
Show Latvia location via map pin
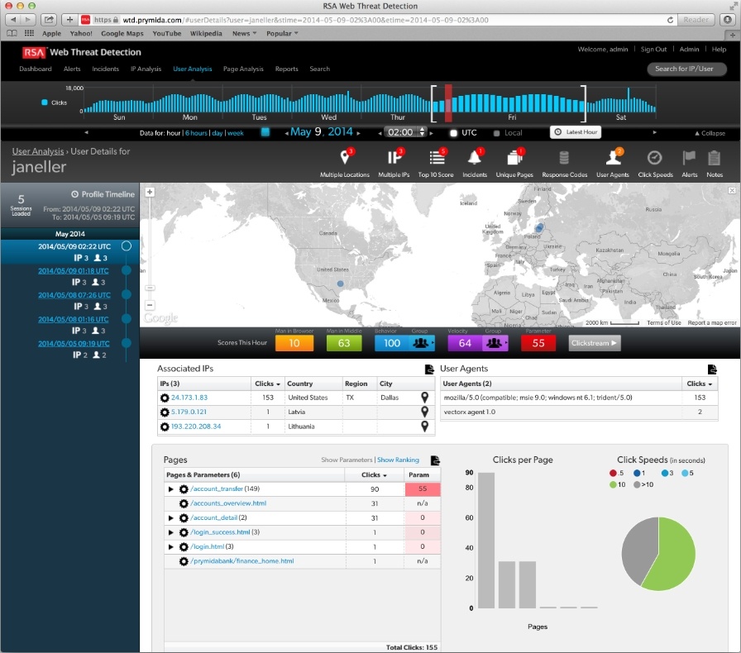(425, 412)
